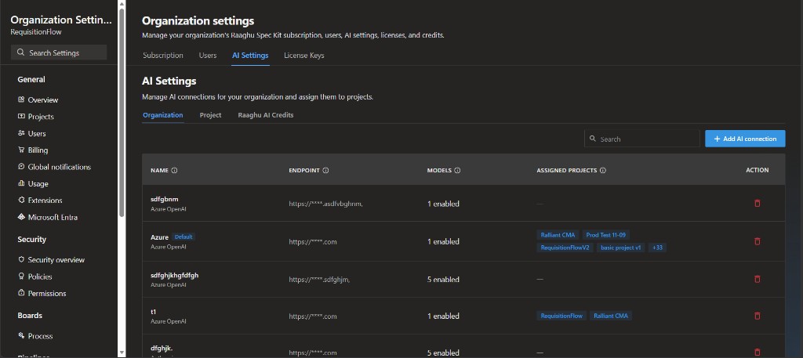Click the magnifier icon in Search Settings
Screen dimensions: 803x358
[20, 52]
